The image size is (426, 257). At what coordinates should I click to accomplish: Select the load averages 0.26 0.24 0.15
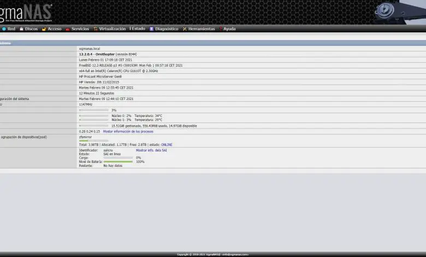tap(90, 132)
